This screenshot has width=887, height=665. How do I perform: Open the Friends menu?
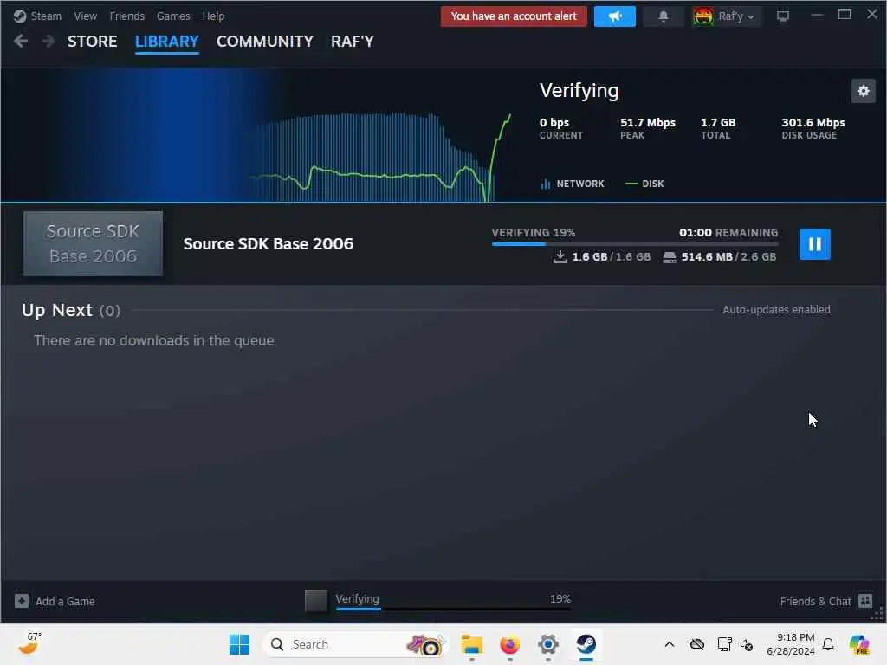126,16
